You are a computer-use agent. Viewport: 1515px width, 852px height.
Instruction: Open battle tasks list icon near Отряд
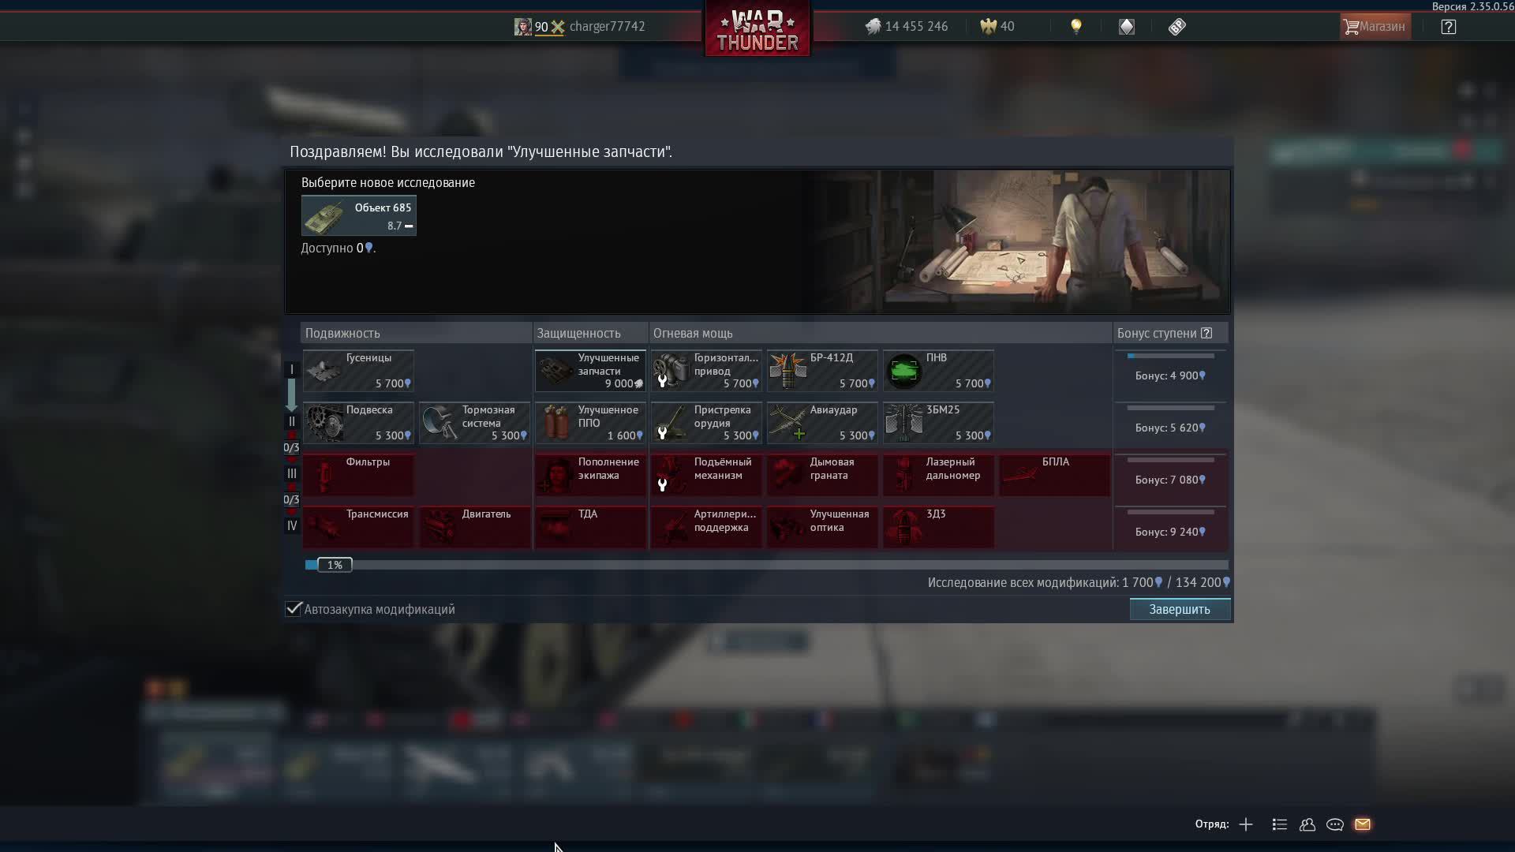tap(1278, 824)
